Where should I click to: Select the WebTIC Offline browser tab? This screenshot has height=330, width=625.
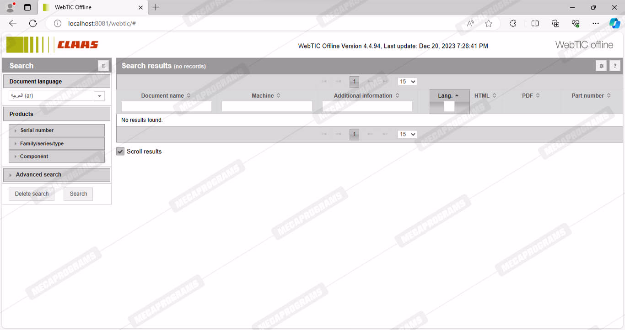pyautogui.click(x=92, y=7)
